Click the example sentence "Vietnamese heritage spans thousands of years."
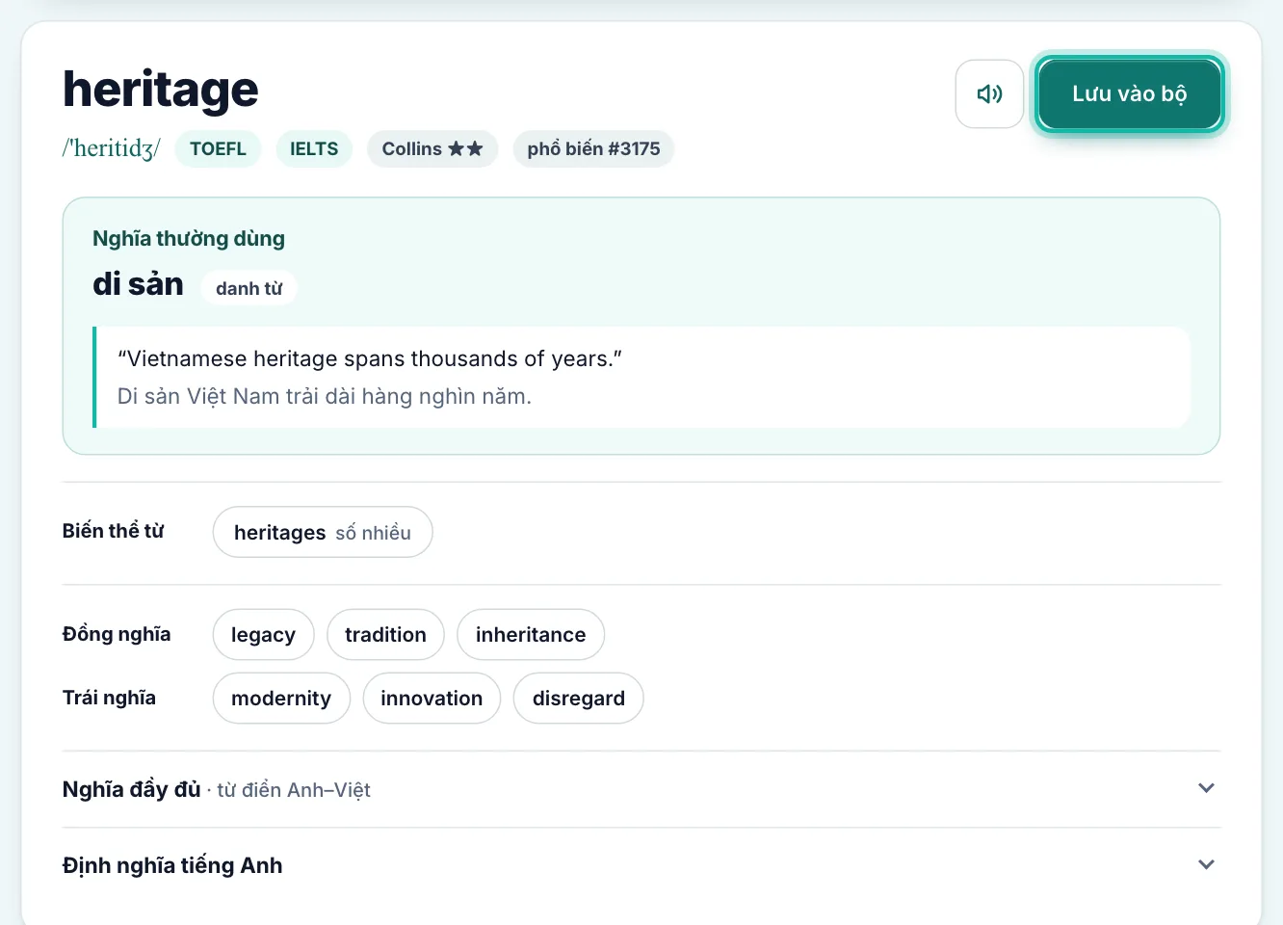Screen dimensions: 1283x925 [x=370, y=358]
